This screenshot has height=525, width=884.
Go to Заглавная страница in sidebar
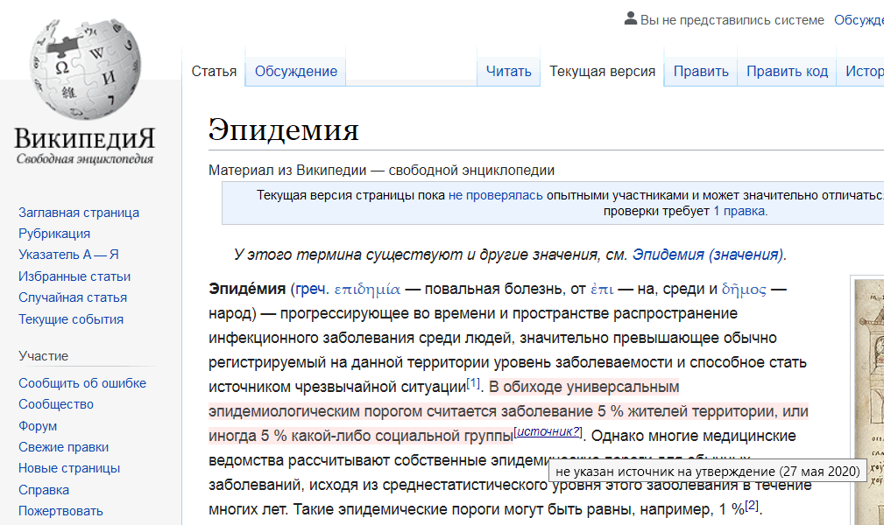click(x=79, y=213)
